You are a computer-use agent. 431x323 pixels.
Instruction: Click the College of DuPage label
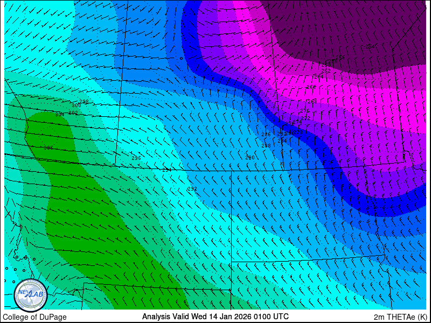coord(34,317)
